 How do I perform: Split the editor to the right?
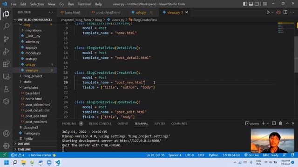point(285,13)
